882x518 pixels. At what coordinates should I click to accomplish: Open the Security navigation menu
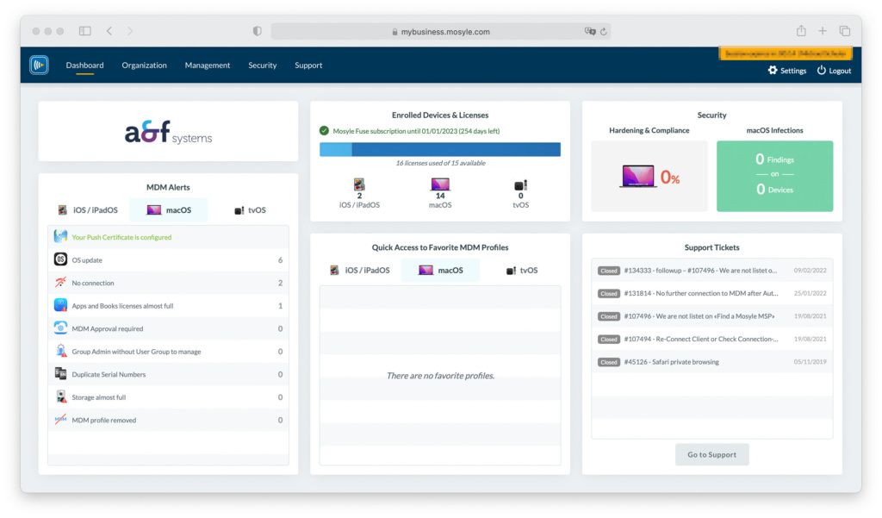tap(263, 66)
